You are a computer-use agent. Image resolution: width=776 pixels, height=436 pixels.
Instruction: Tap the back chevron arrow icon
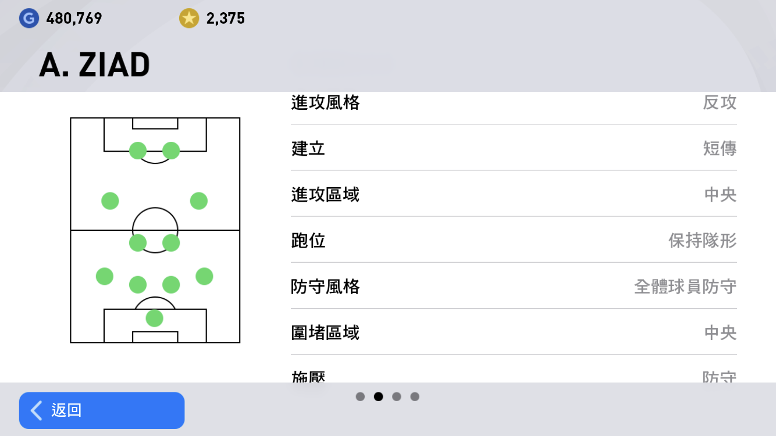point(36,410)
